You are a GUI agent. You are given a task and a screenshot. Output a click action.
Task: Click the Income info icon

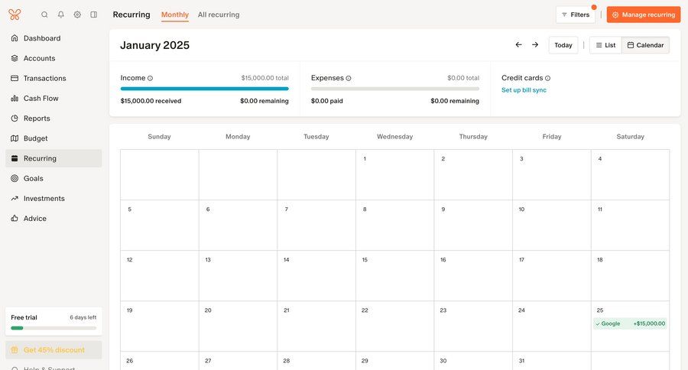point(150,78)
